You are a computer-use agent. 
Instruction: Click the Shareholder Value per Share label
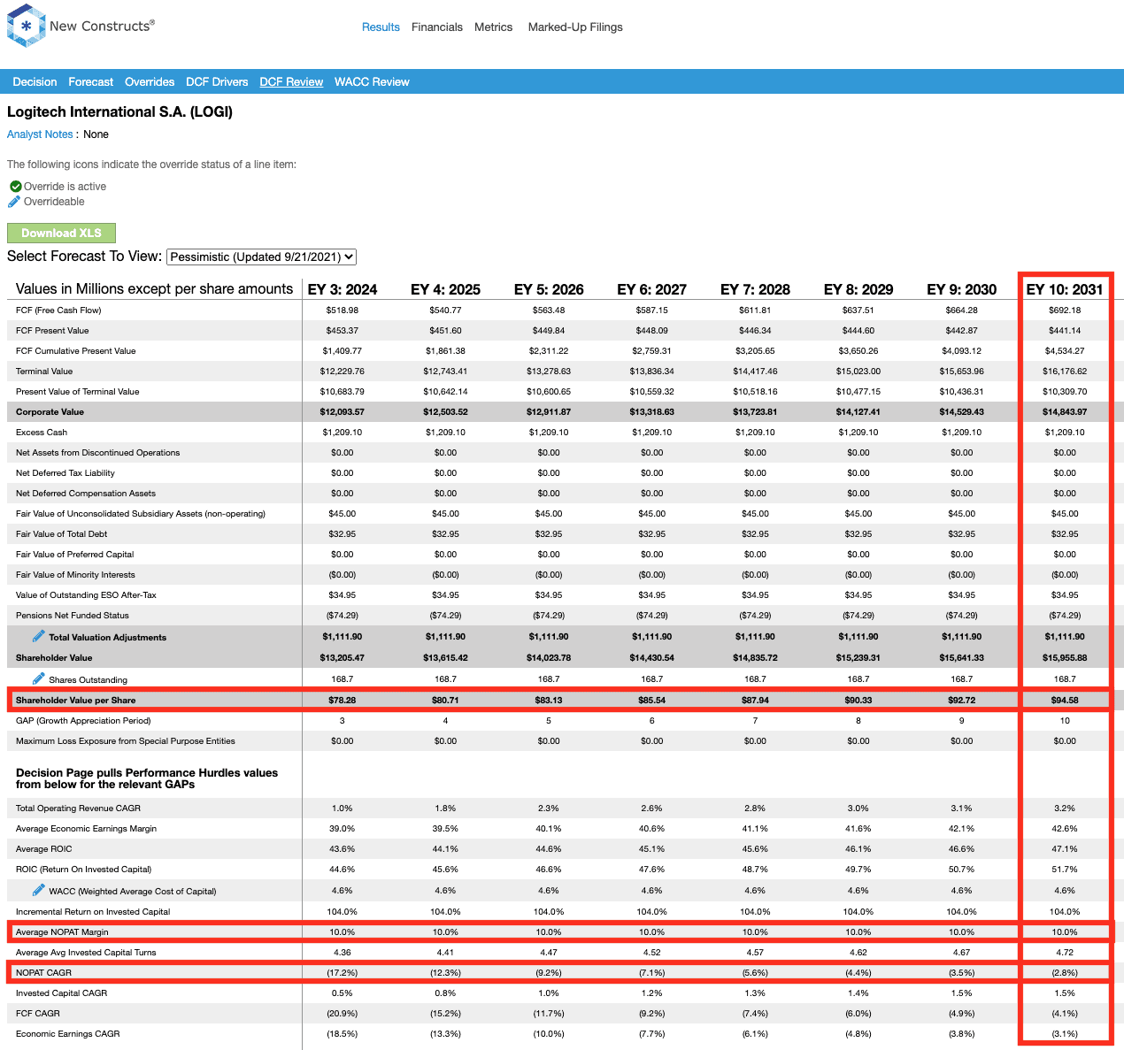(x=76, y=701)
